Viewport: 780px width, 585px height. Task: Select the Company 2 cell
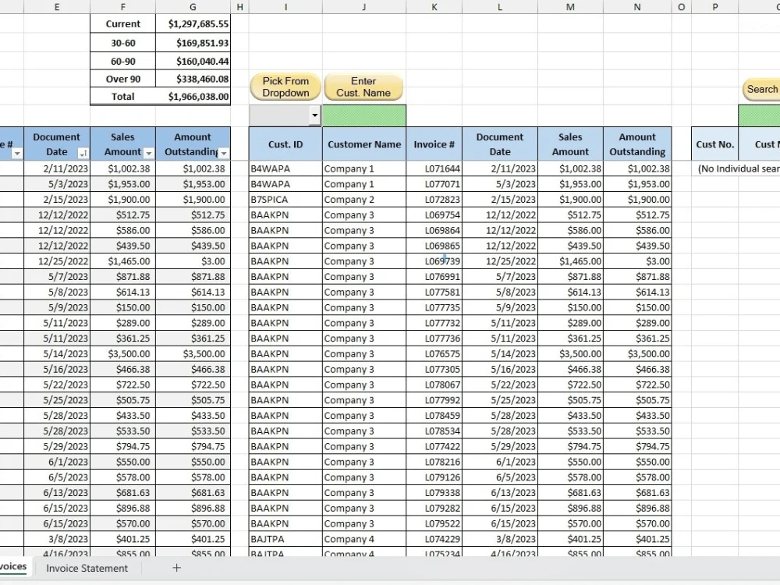[x=364, y=200]
